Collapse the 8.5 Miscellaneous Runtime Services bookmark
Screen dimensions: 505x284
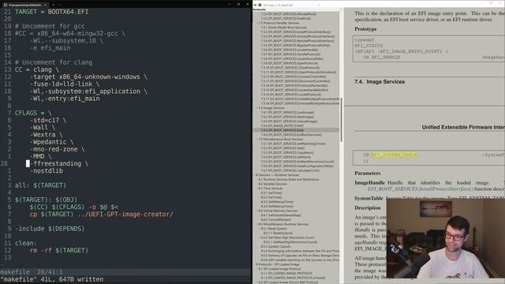tap(257, 224)
